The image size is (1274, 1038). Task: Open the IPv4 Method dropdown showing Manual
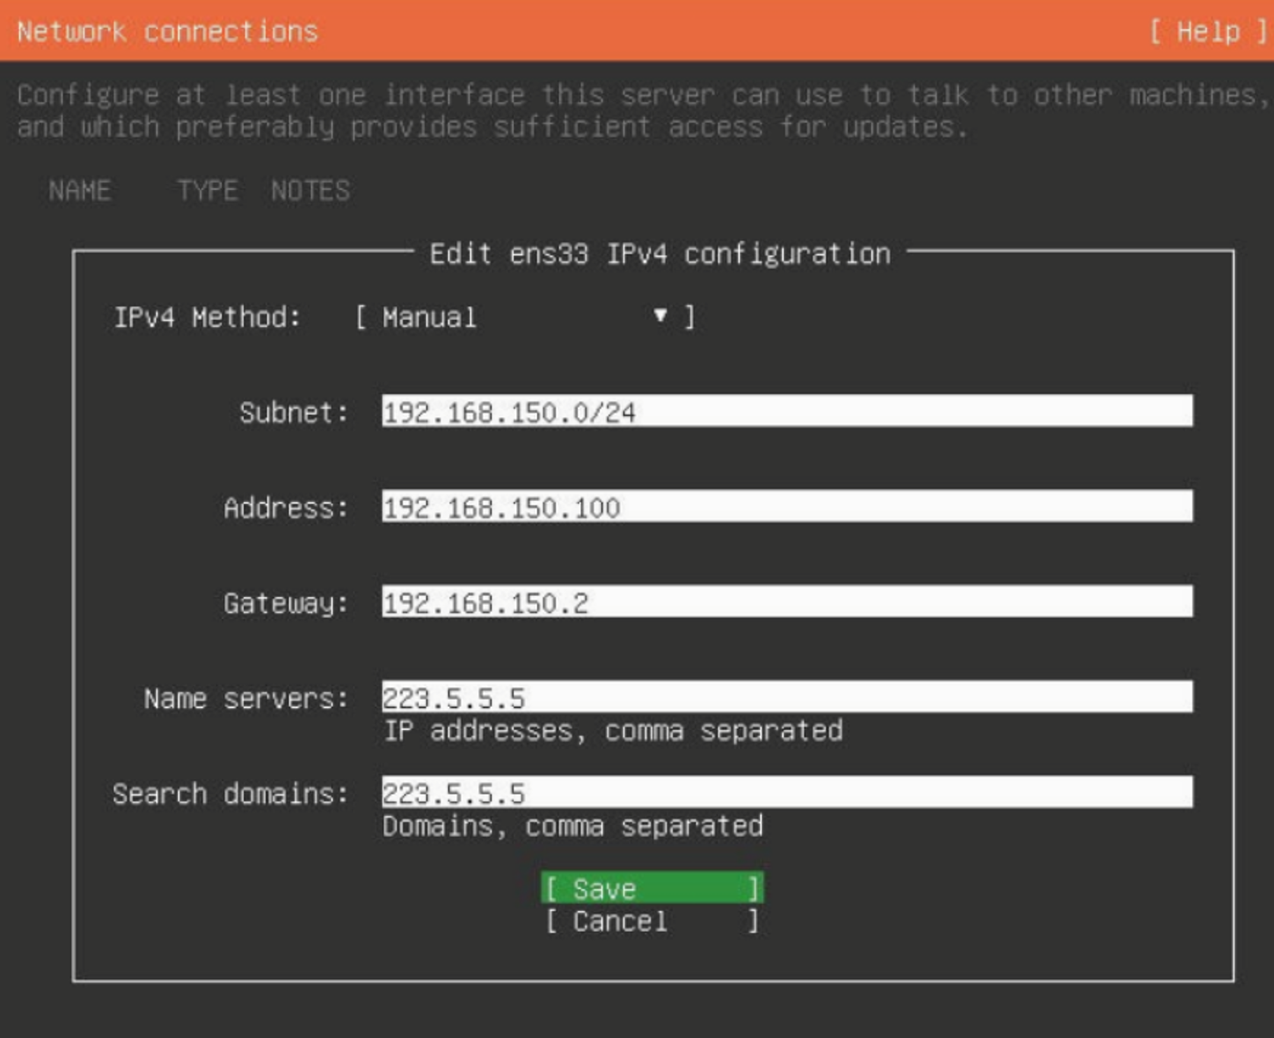525,317
